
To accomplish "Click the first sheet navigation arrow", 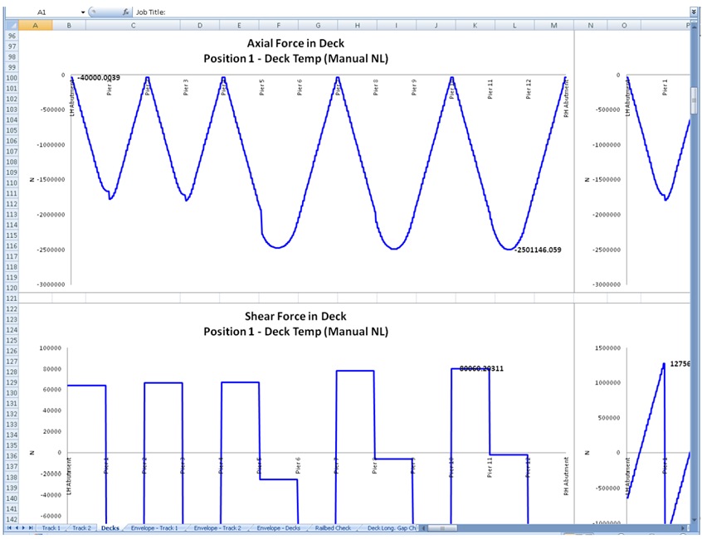I will pos(10,527).
